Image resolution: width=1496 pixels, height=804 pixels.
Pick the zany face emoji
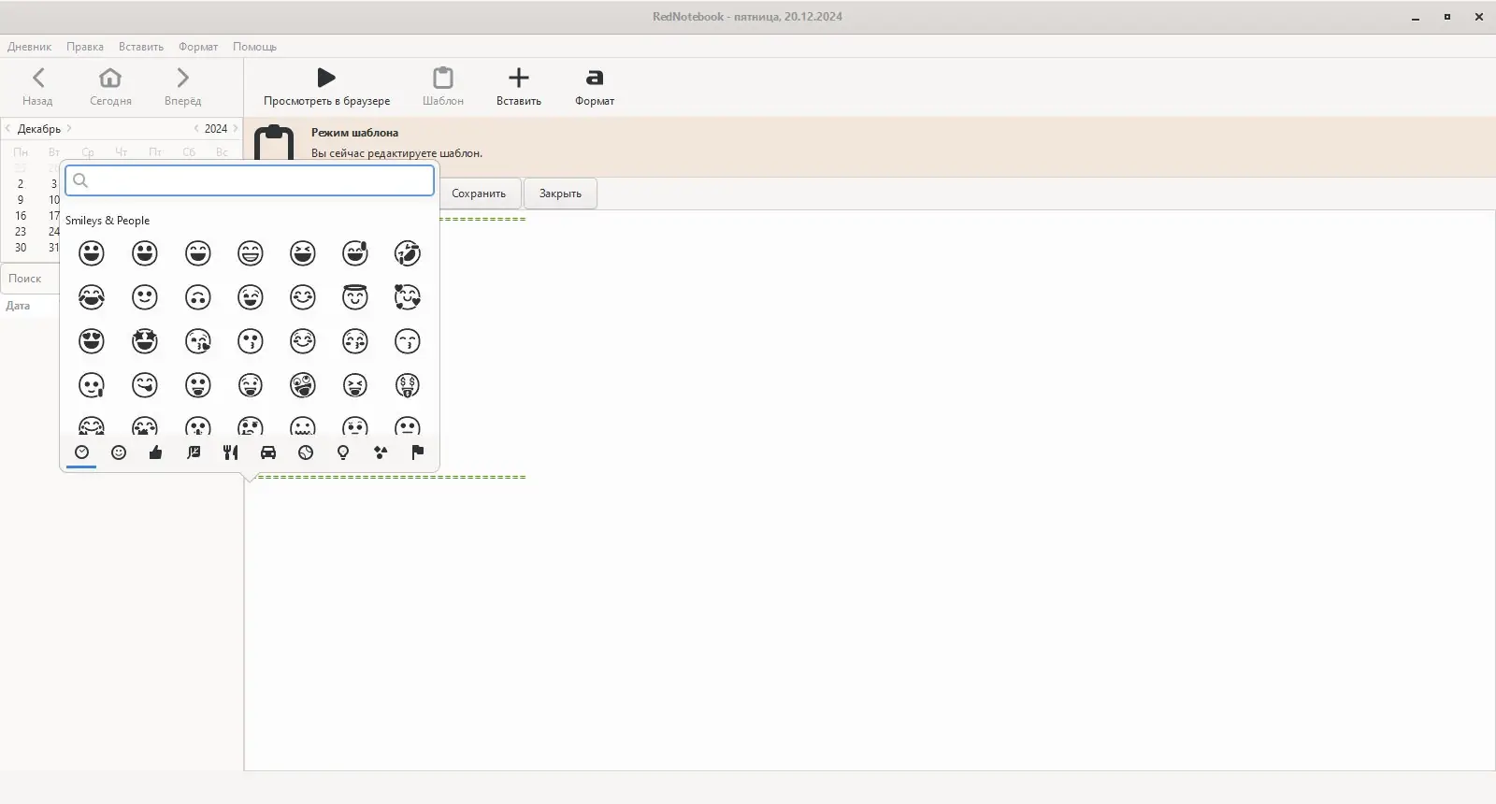pos(303,385)
